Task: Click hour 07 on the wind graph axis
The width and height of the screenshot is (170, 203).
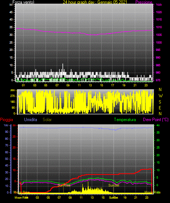Action: [57, 85]
